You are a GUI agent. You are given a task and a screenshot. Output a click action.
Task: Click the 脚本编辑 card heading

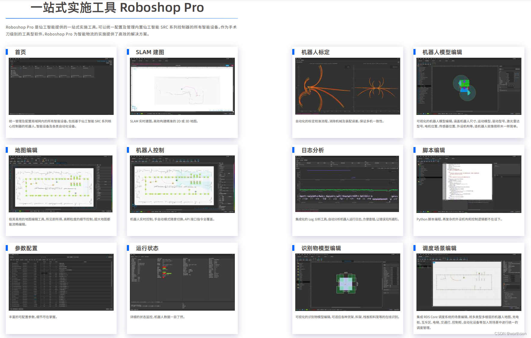tap(434, 150)
